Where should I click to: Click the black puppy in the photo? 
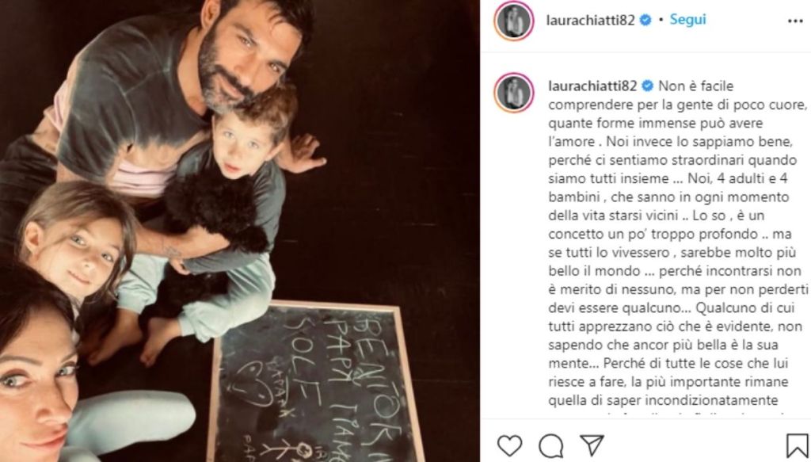[212, 217]
